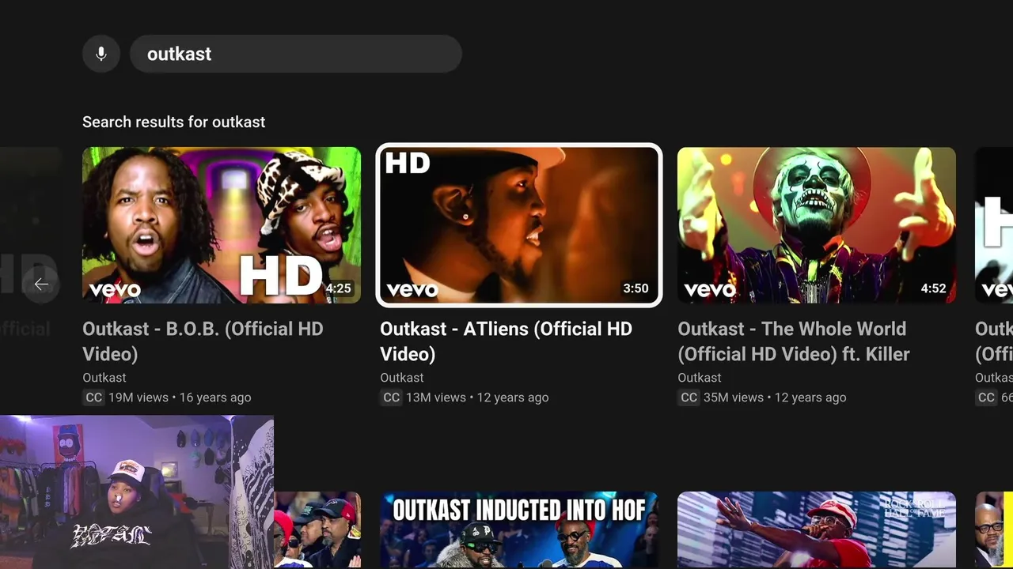Open 'Outkast Inducted Into HOF' video thumbnail
Screen dimensions: 1013x569
coord(519,530)
